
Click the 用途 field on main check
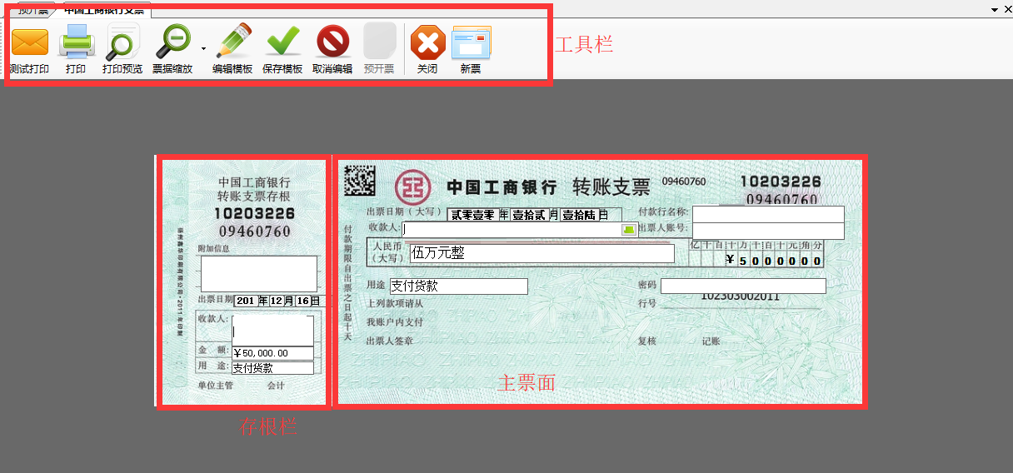point(458,286)
